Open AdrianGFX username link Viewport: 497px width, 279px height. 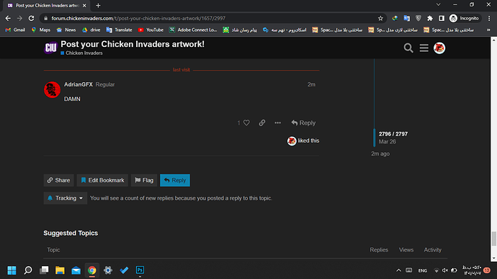(79, 84)
